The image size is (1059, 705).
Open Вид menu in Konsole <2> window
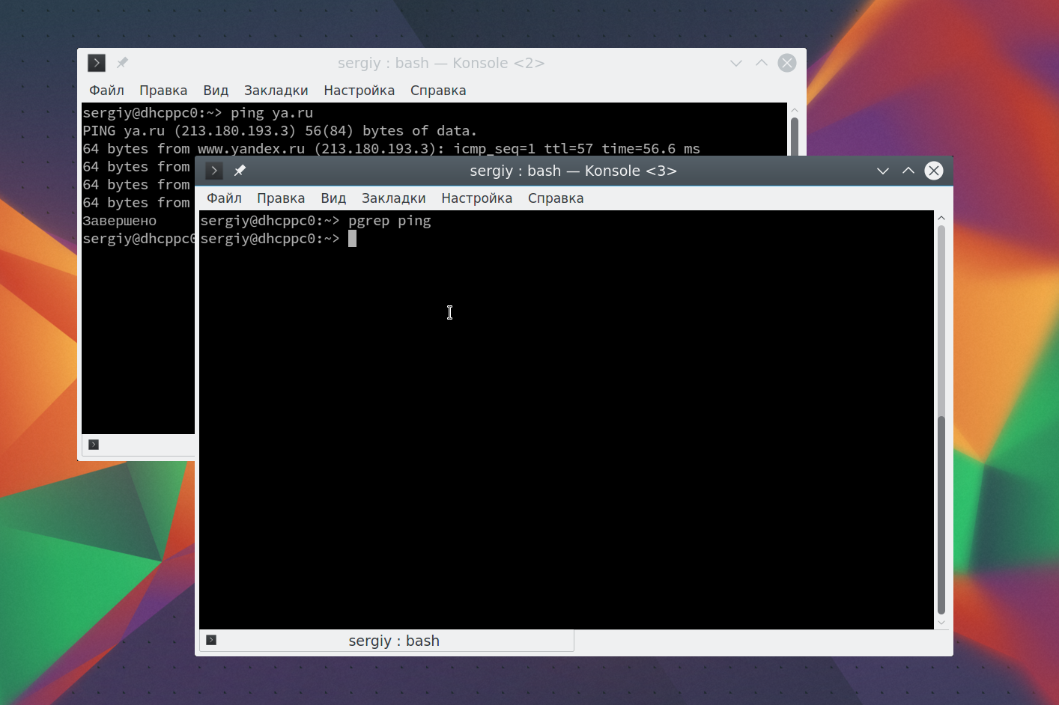coord(216,91)
